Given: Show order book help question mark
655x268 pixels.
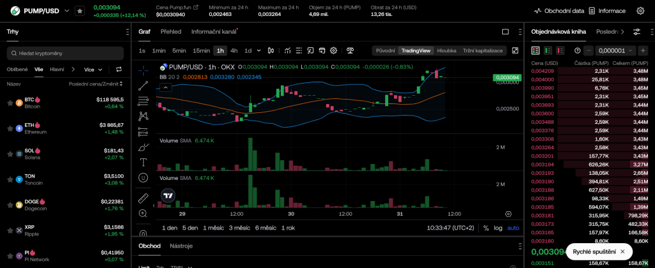Looking at the screenshot, I should tap(578, 50).
